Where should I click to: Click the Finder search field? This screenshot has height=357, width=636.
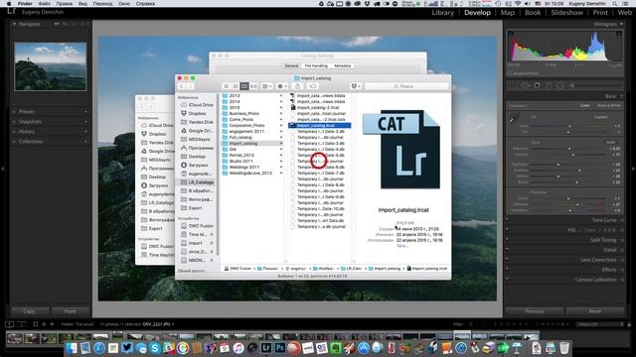(406, 86)
